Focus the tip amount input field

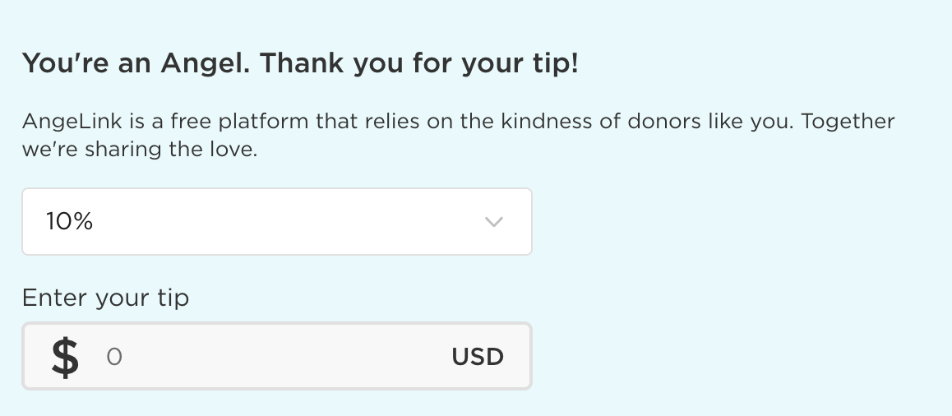tap(276, 356)
